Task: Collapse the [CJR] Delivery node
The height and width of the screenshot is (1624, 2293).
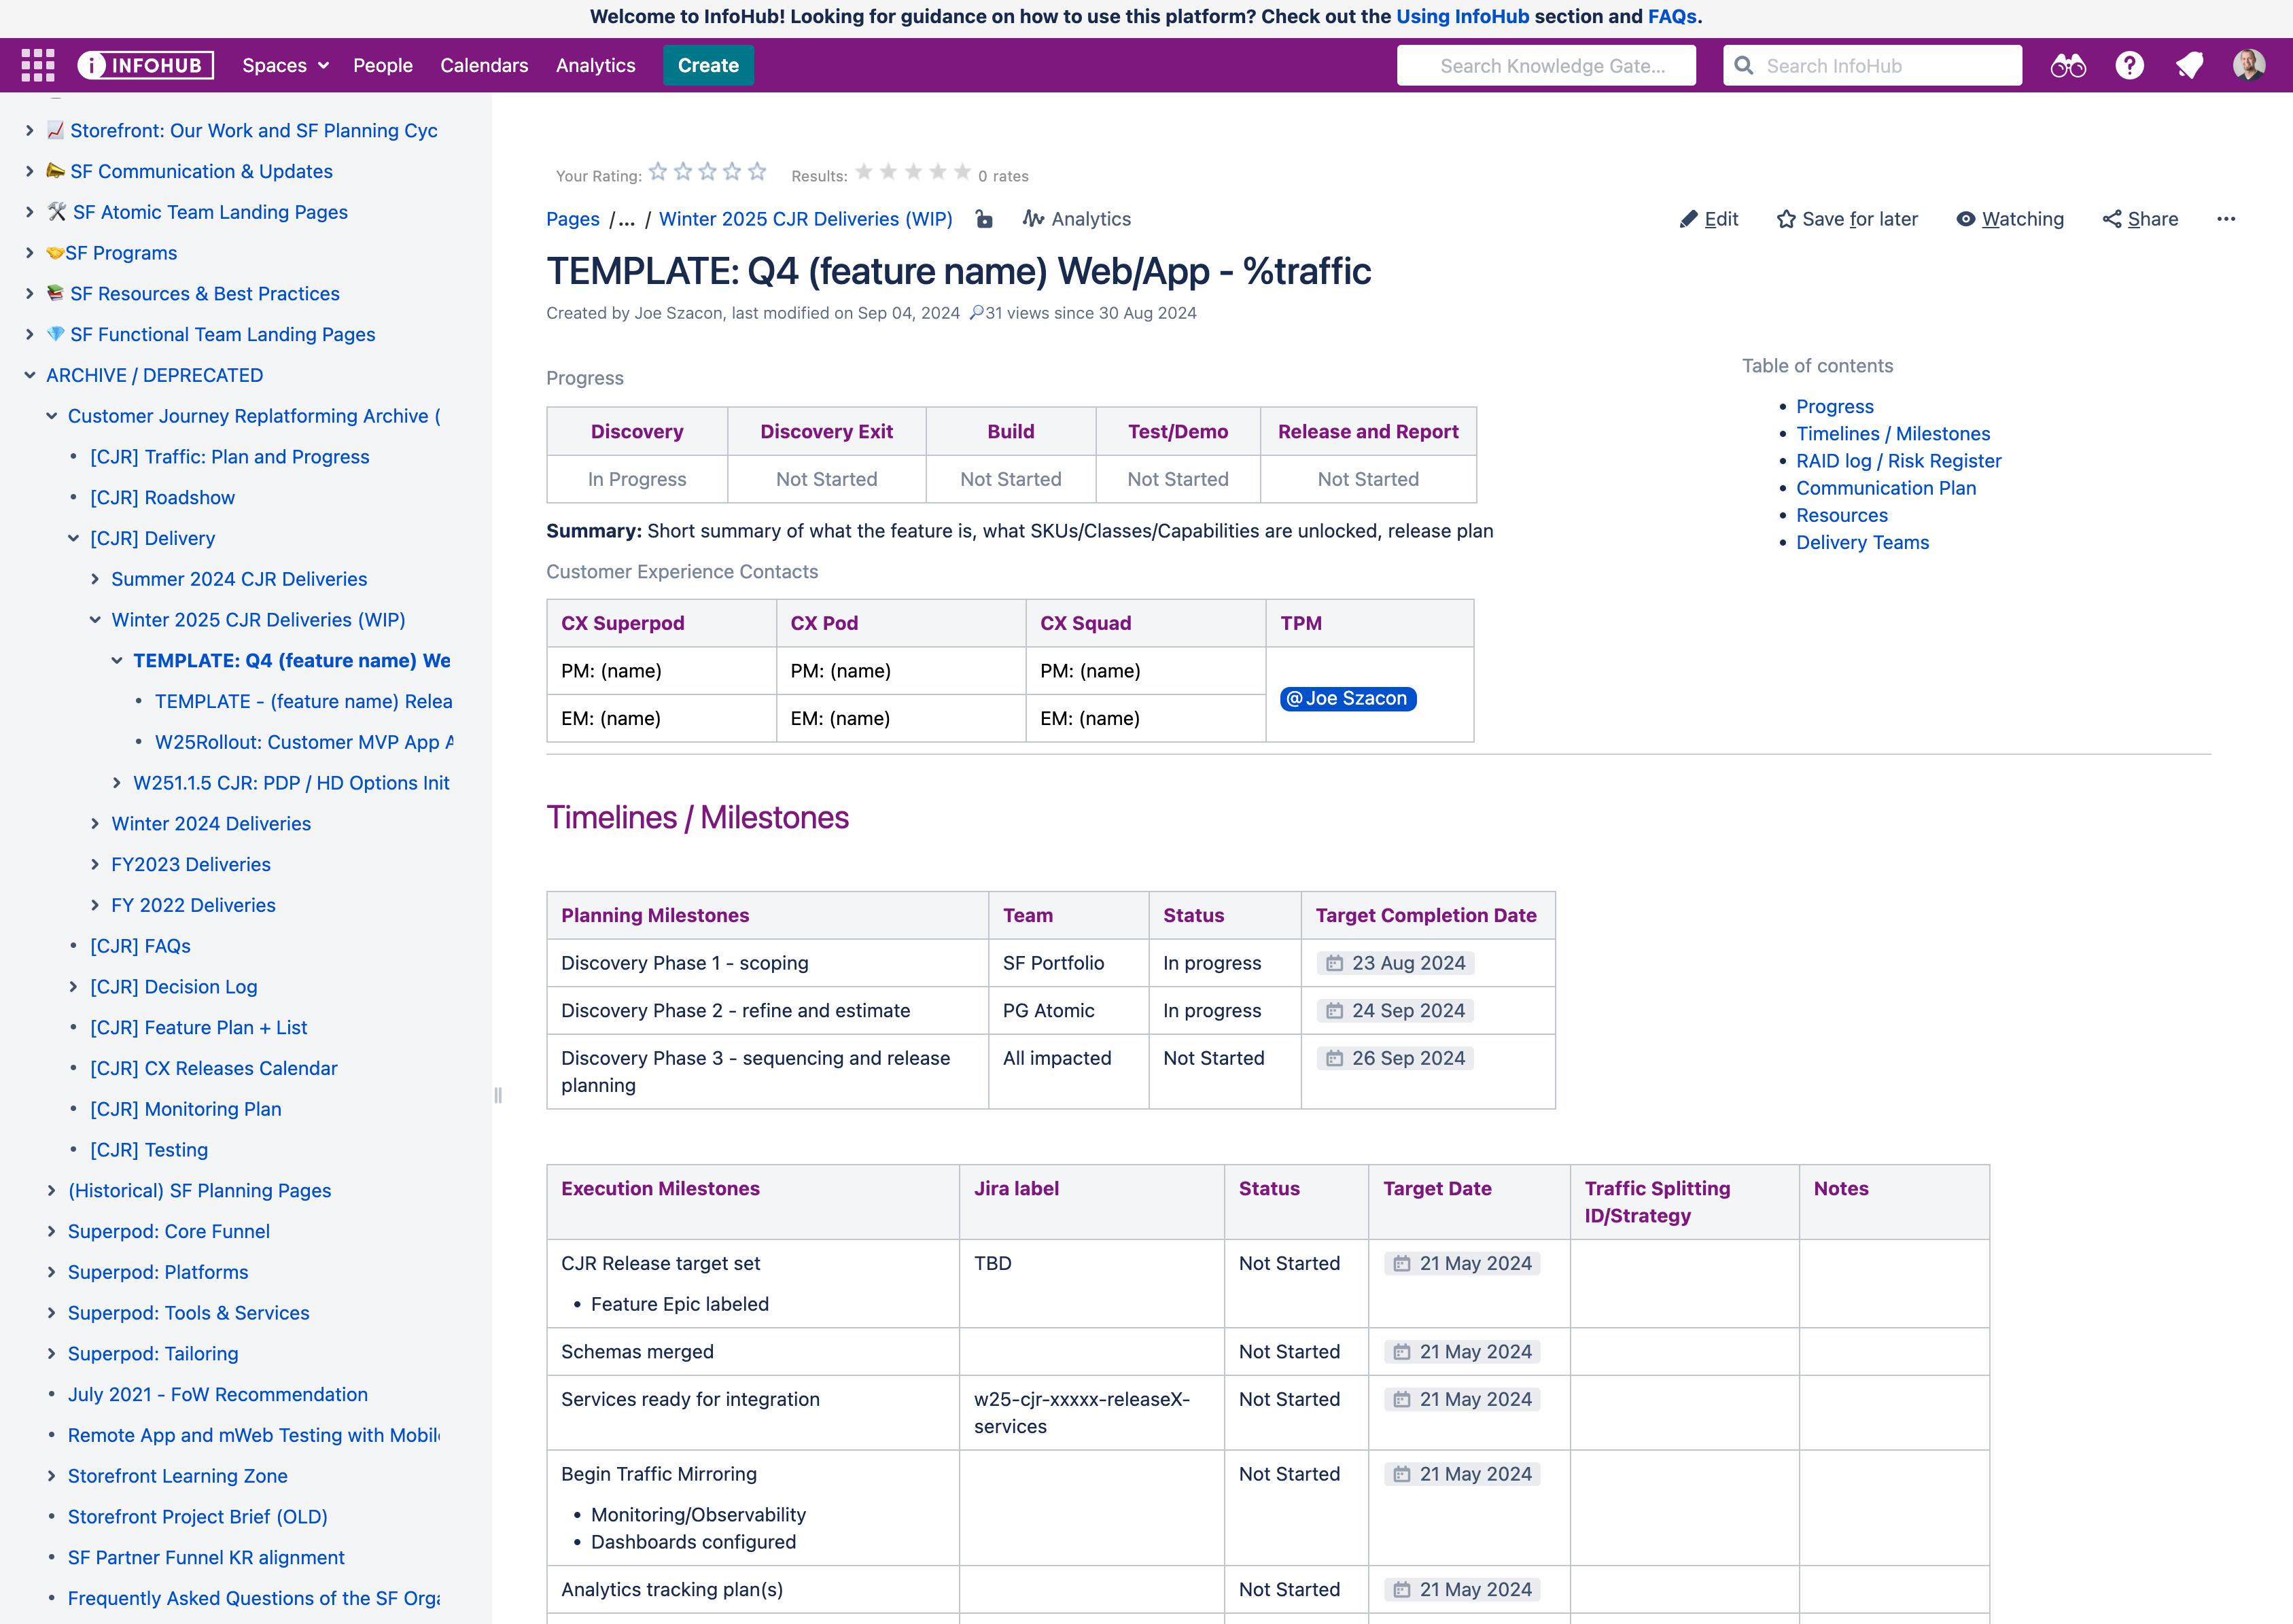Action: point(73,538)
